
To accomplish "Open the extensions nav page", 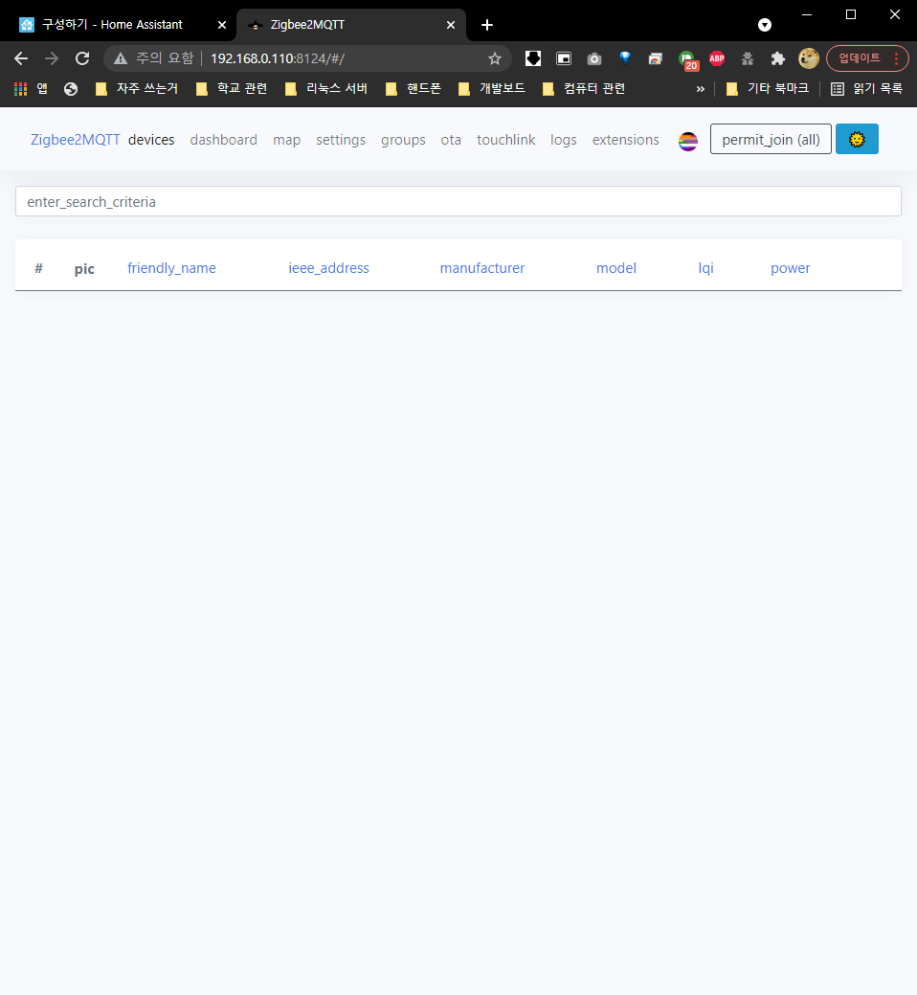I will 625,140.
